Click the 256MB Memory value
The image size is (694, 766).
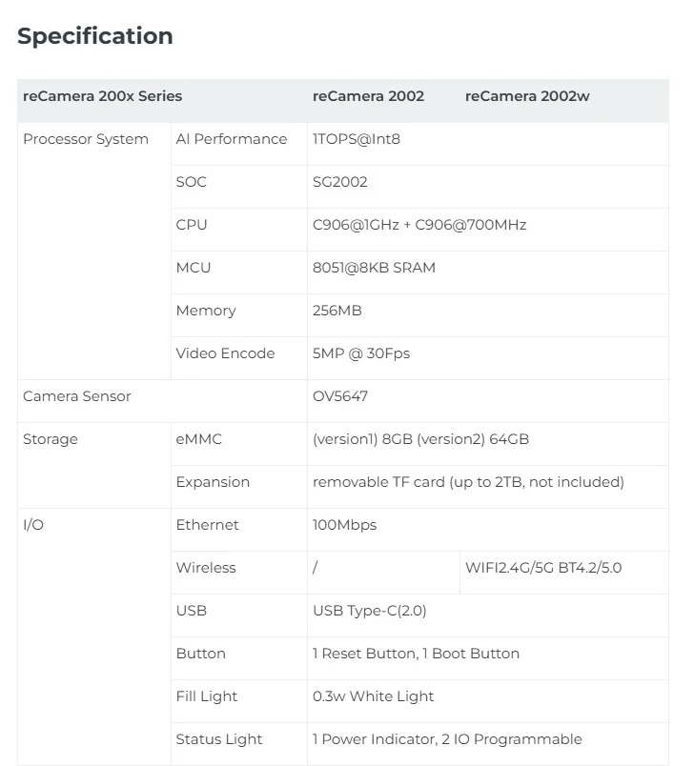(x=337, y=311)
